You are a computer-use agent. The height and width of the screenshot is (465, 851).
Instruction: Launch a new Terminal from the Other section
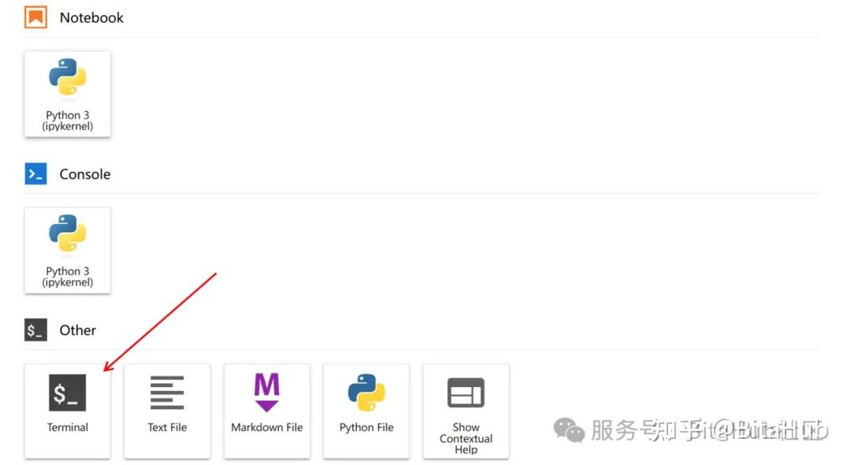coord(67,410)
